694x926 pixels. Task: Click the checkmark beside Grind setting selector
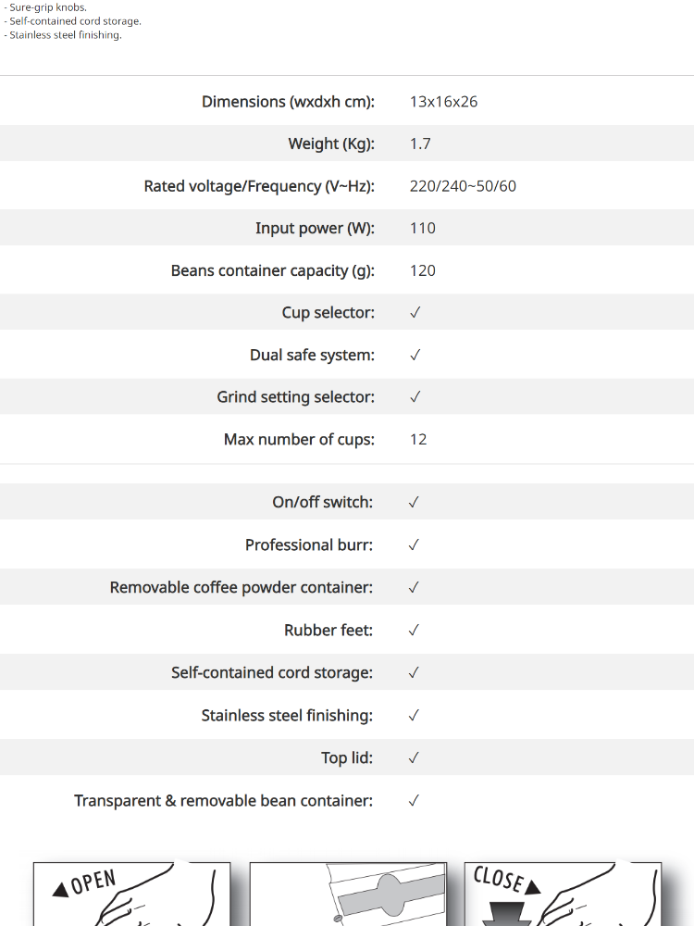point(415,397)
